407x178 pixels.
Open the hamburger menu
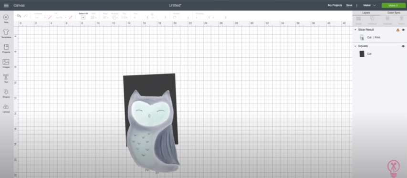pos(6,5)
